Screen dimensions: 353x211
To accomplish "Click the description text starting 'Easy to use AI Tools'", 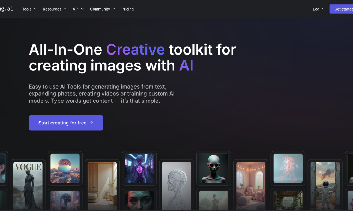I will 102,94.
